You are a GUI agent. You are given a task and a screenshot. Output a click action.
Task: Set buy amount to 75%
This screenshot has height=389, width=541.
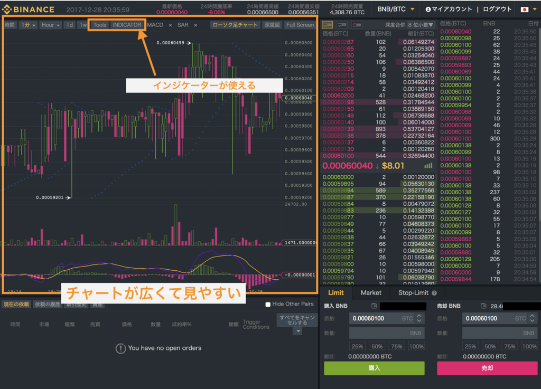[396, 346]
